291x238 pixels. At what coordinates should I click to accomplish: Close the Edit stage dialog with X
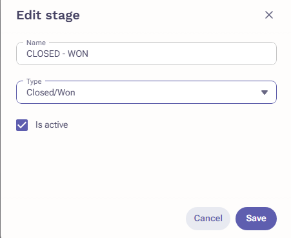click(x=269, y=15)
